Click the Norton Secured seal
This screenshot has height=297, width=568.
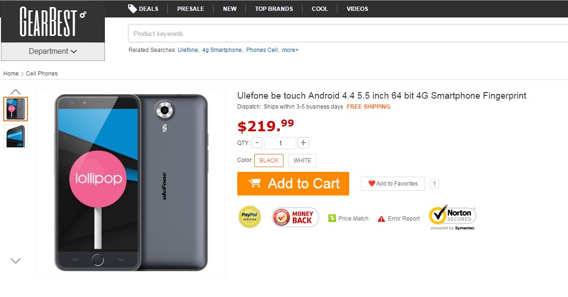point(451,215)
